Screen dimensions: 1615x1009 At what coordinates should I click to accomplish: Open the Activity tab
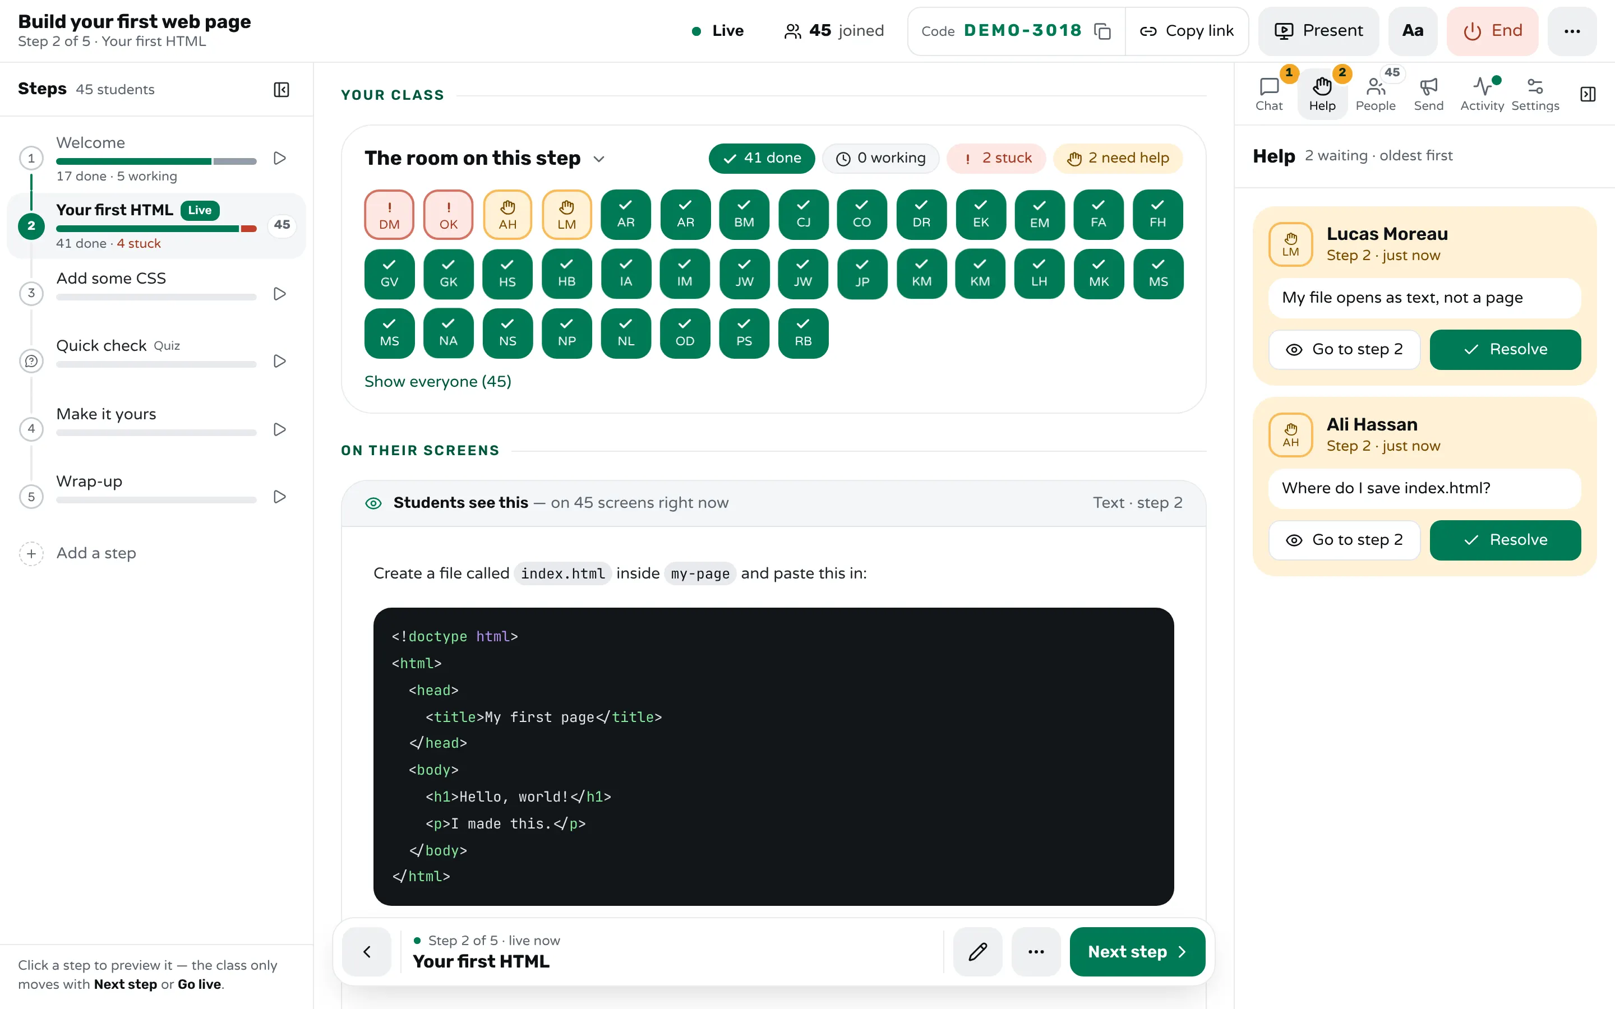(1482, 94)
